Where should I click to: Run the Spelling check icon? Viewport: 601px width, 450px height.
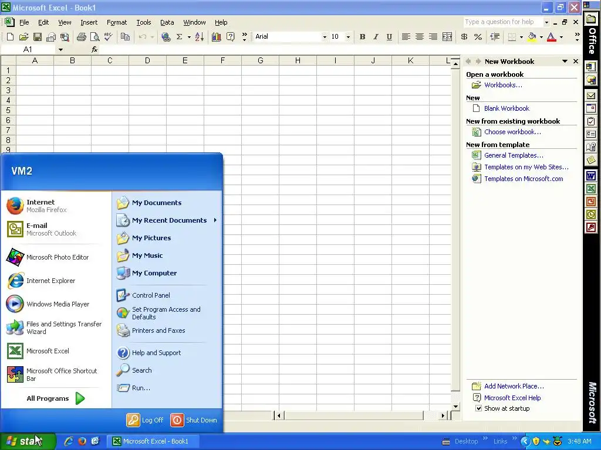pos(108,37)
